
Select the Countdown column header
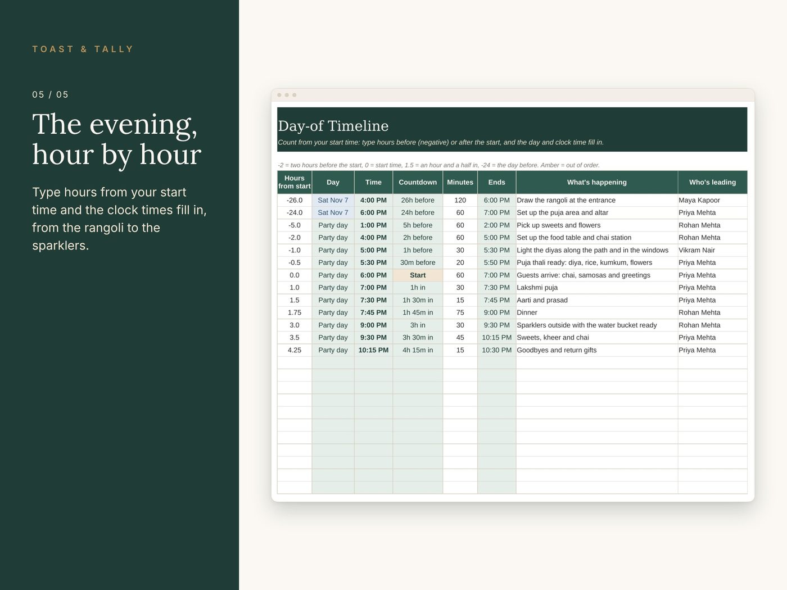tap(418, 182)
